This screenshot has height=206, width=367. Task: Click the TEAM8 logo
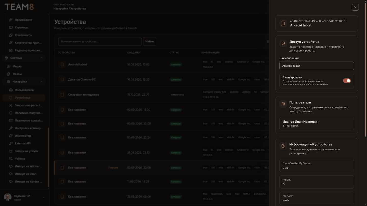(19, 7)
